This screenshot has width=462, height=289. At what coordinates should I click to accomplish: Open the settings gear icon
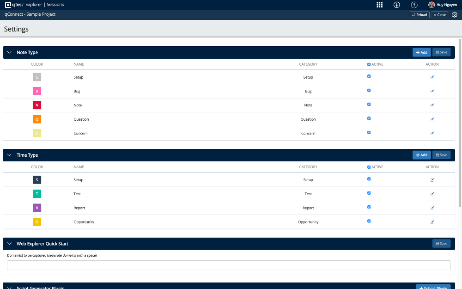454,15
